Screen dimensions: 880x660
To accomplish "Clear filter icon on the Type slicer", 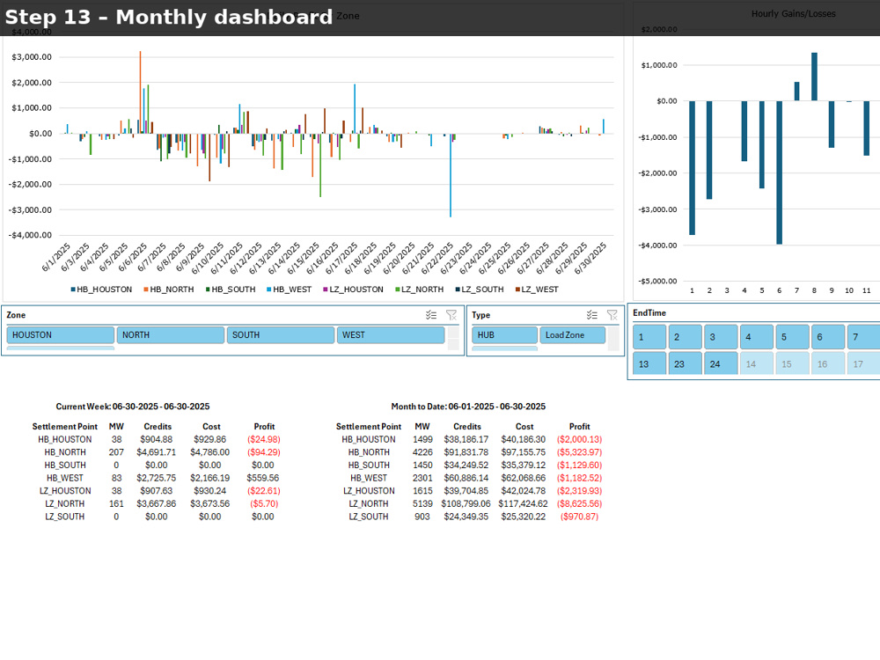I will 612,315.
